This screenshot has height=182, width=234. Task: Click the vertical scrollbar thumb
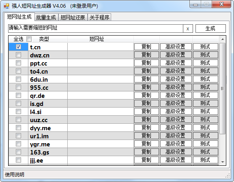pos(223,89)
